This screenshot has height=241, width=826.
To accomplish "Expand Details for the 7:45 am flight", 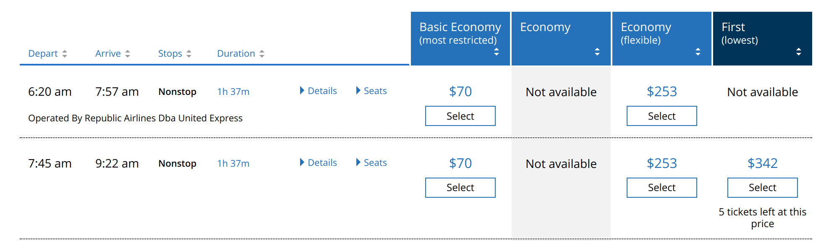I will pos(319,162).
